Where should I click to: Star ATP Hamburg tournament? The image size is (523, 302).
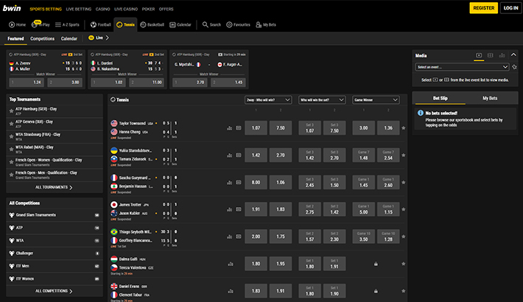11,111
